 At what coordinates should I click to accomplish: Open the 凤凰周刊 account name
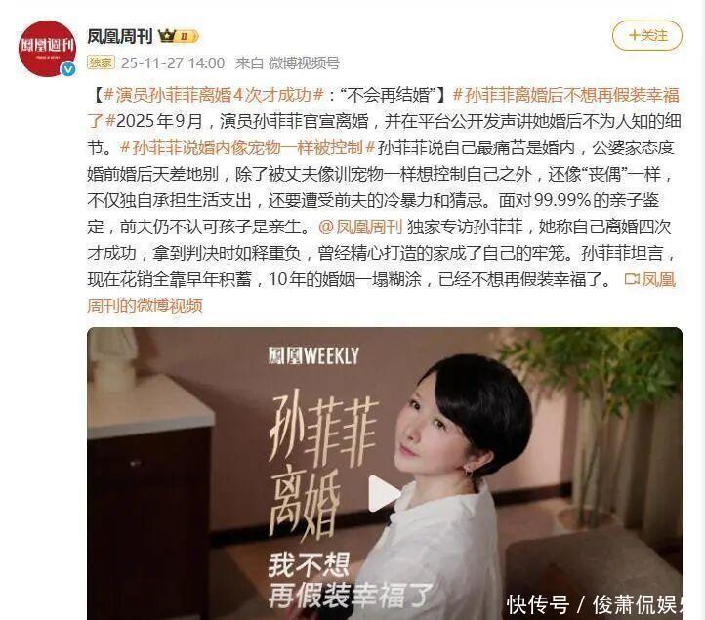(x=120, y=36)
